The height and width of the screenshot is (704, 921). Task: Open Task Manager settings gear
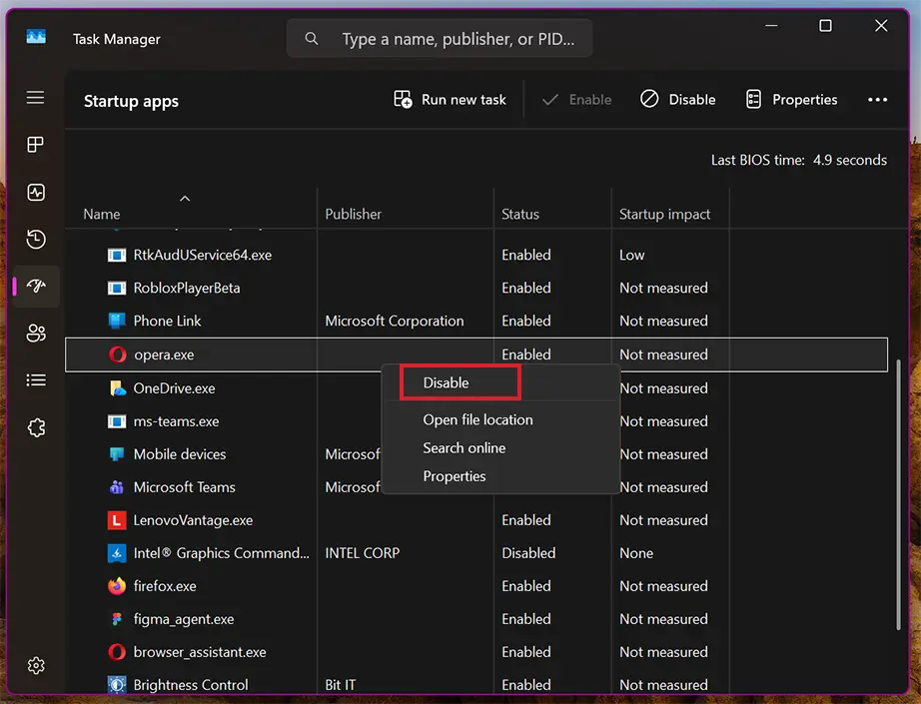click(36, 665)
